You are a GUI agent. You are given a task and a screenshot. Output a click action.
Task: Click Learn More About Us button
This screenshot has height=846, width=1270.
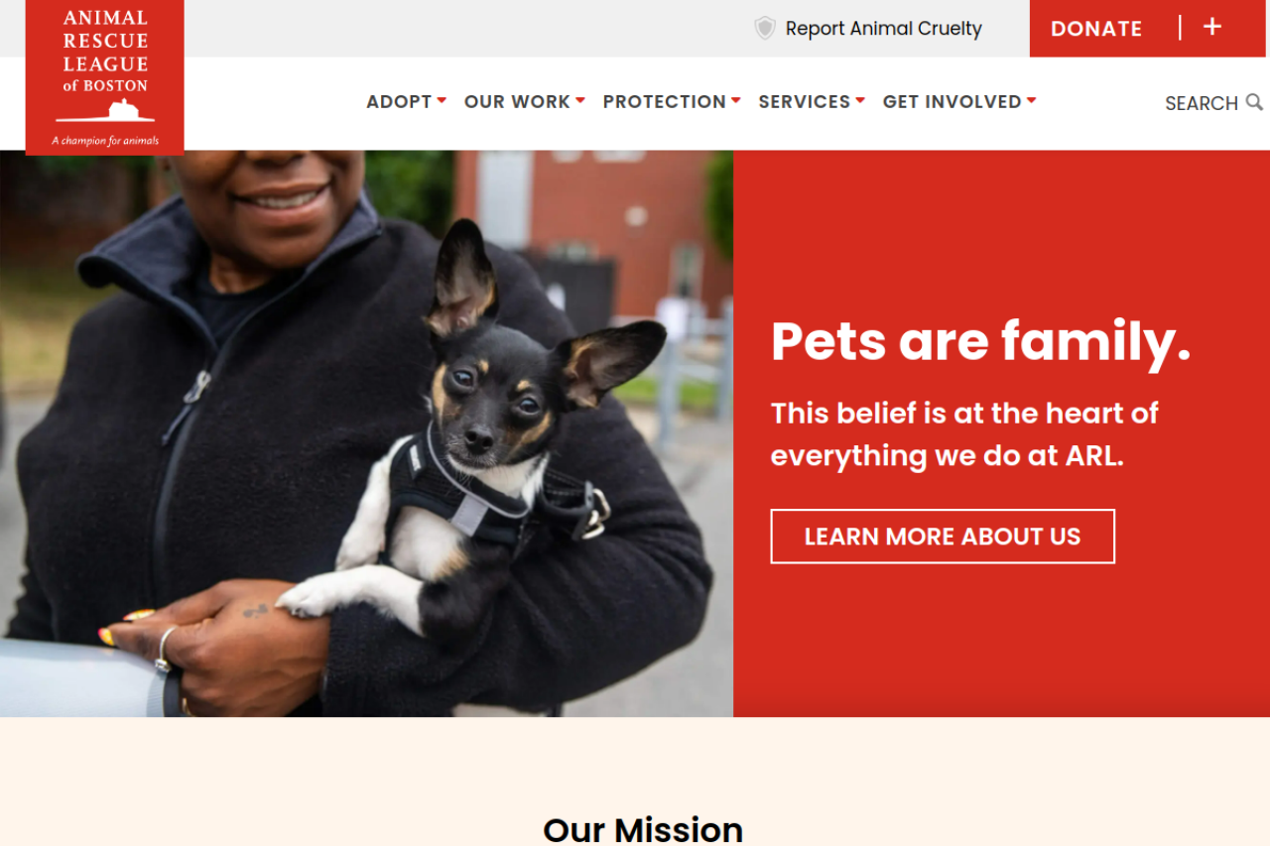(943, 537)
